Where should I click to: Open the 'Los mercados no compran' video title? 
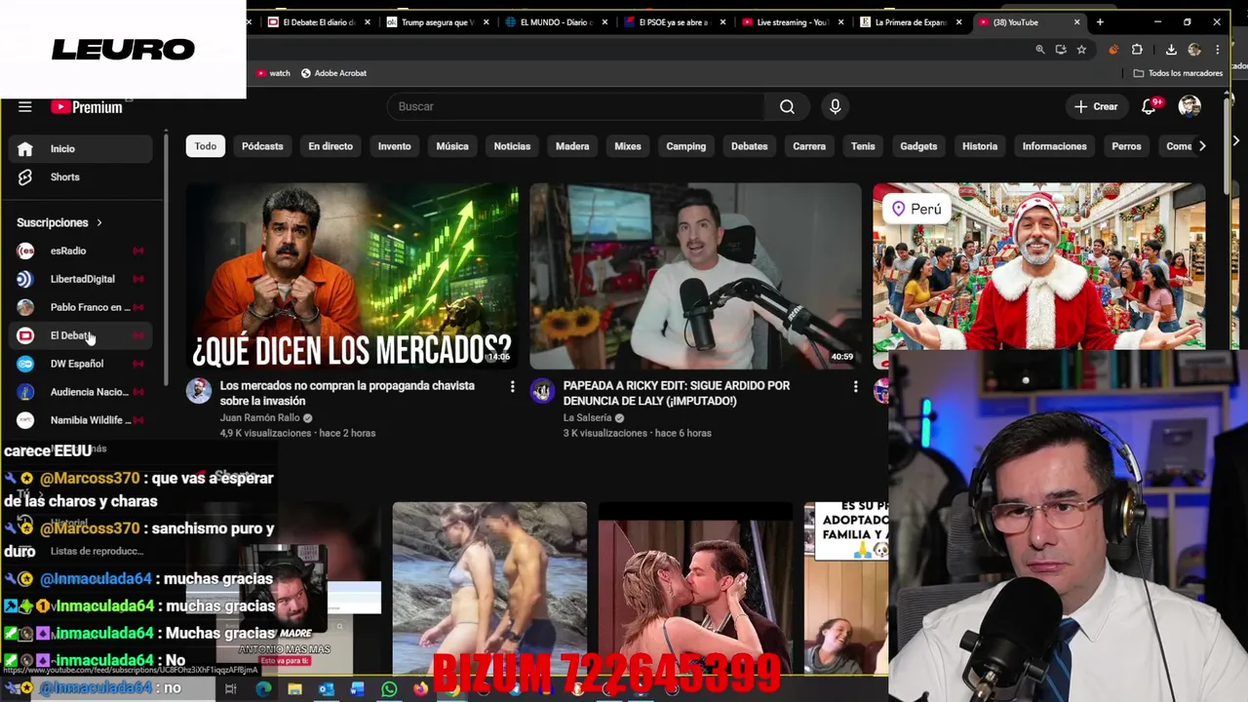pyautogui.click(x=347, y=393)
